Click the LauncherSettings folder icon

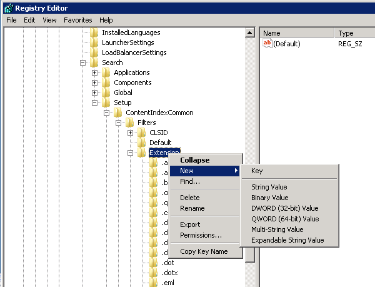coord(94,43)
